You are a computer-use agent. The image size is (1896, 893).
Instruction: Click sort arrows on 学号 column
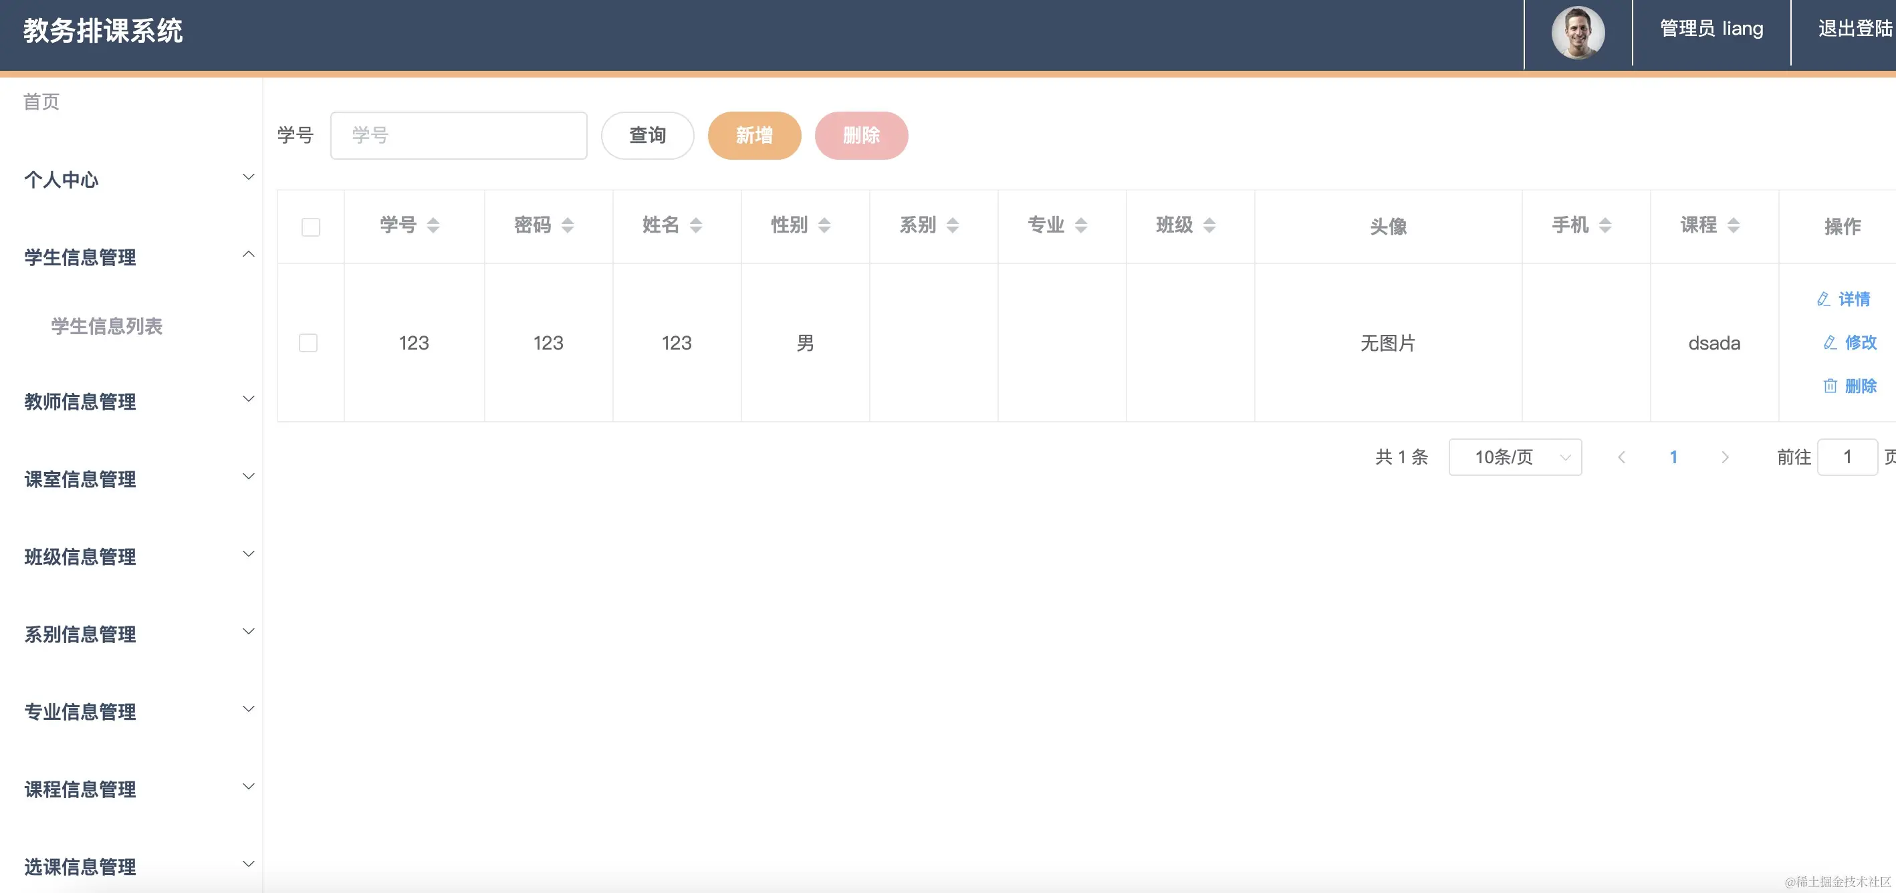point(433,225)
